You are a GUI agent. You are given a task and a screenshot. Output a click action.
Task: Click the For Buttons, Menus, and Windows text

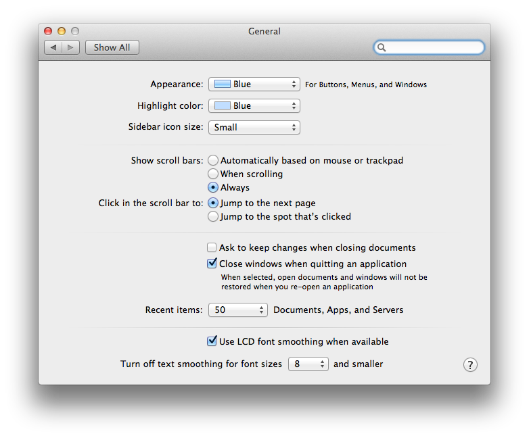pyautogui.click(x=366, y=84)
